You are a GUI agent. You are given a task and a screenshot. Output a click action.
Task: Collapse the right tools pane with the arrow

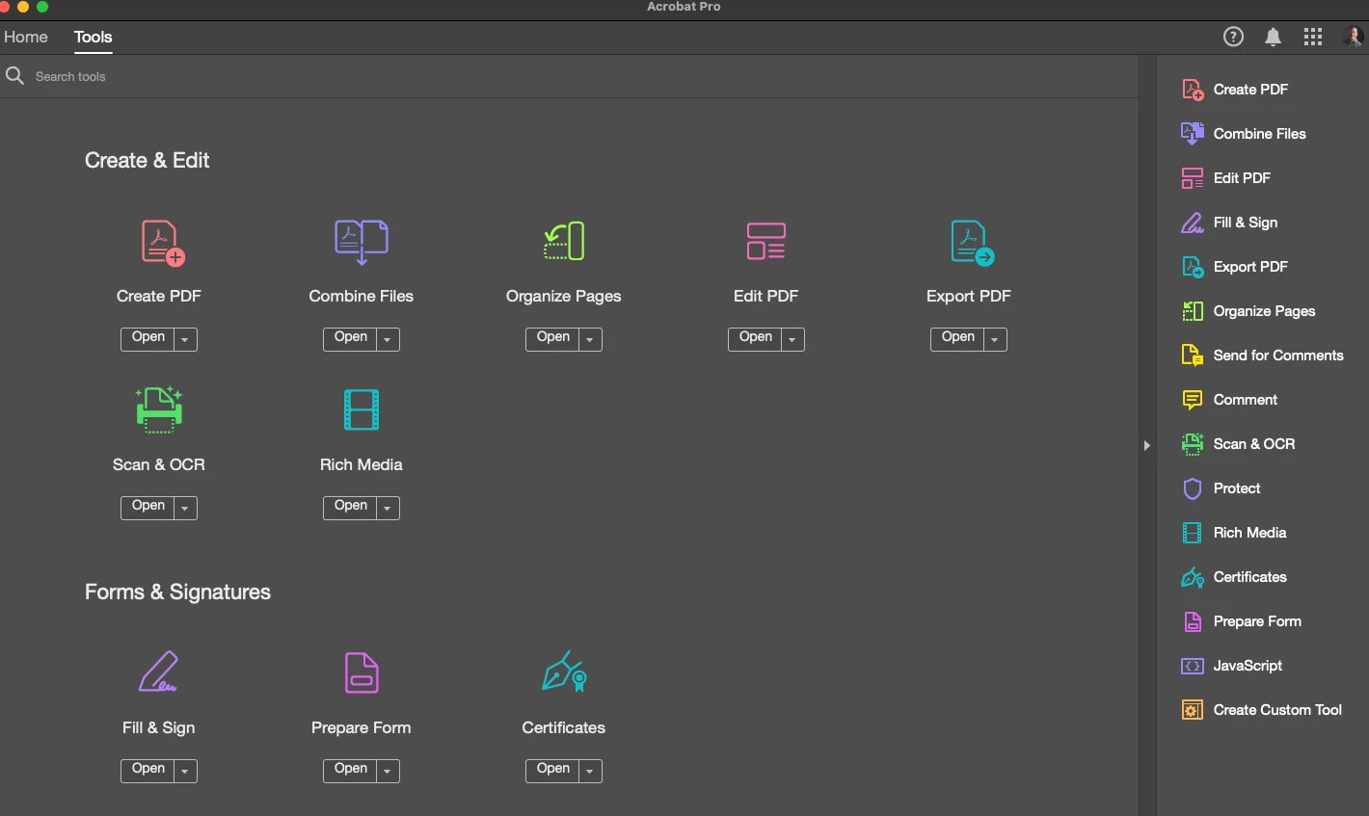[1146, 445]
